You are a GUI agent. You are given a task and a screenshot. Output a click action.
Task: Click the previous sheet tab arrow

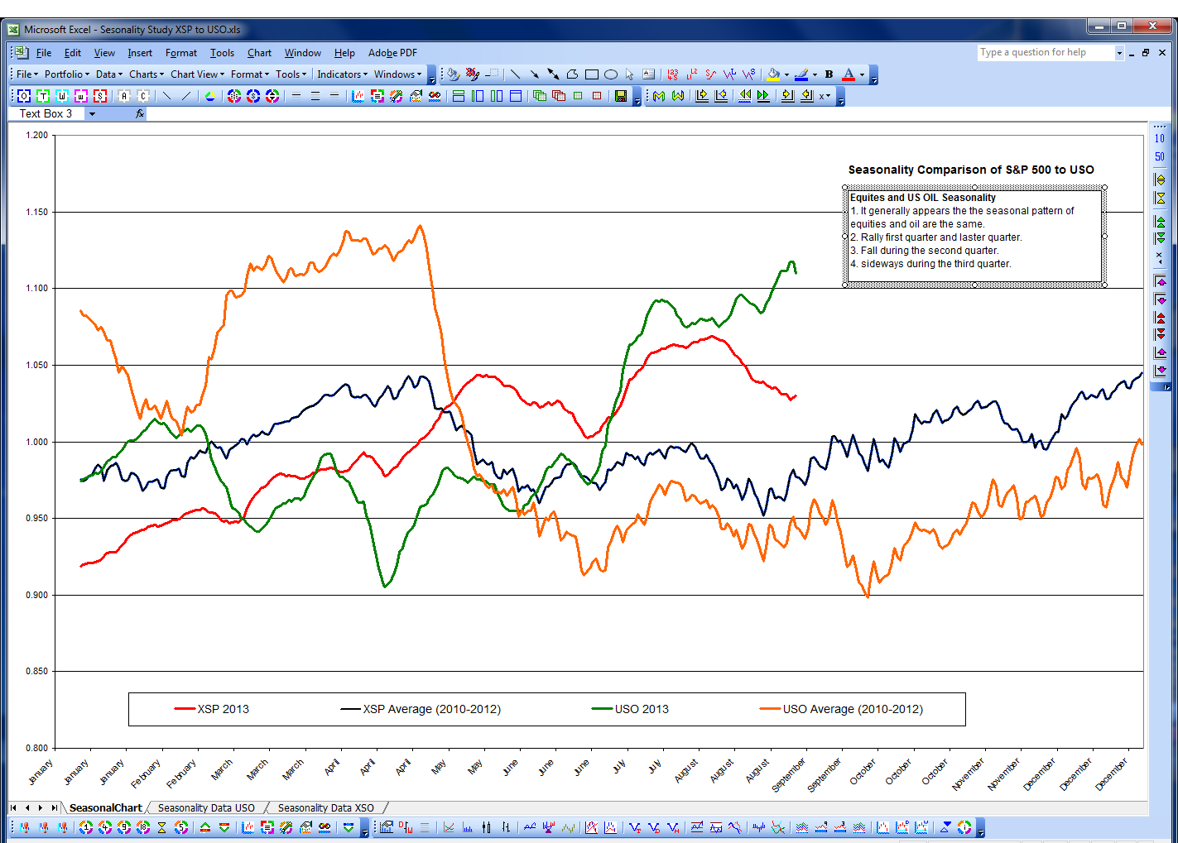coord(27,808)
